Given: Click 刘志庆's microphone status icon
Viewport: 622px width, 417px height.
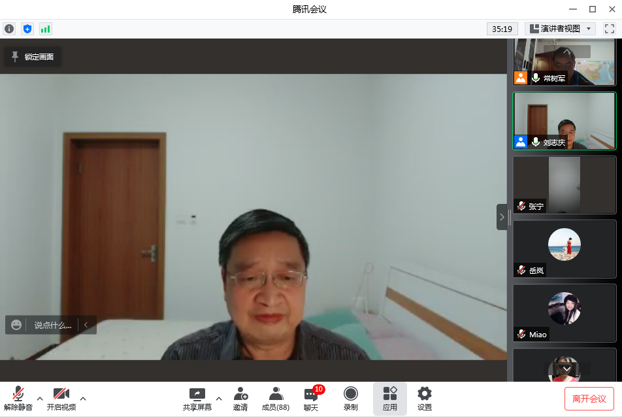Looking at the screenshot, I should click(536, 142).
